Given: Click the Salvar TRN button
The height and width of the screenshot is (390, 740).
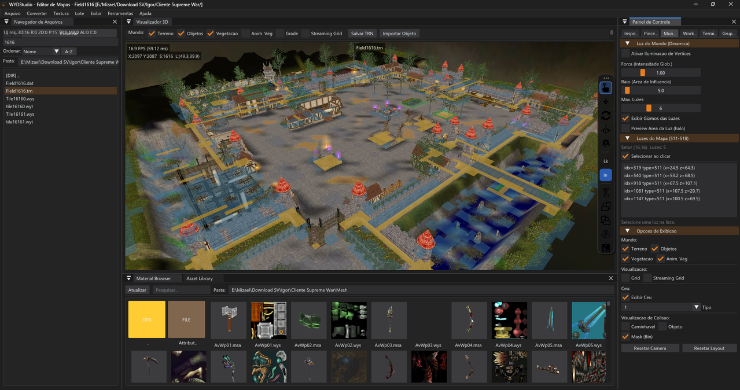Looking at the screenshot, I should tap(362, 34).
